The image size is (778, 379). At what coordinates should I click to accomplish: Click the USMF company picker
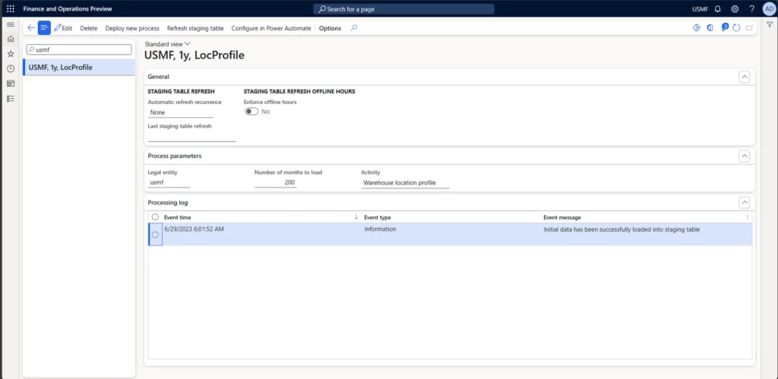click(700, 9)
